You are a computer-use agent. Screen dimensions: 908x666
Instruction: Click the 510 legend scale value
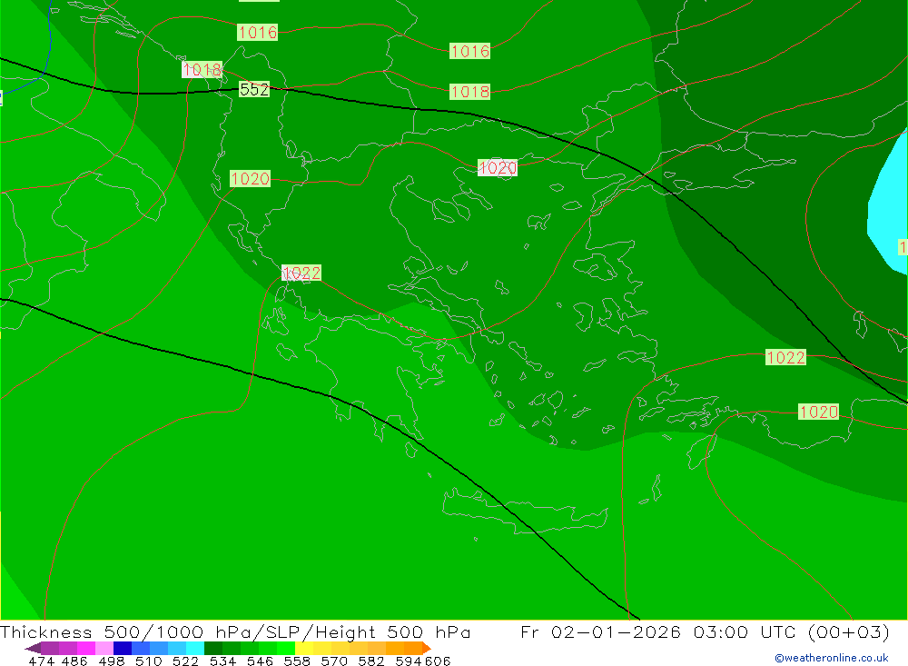point(149,661)
